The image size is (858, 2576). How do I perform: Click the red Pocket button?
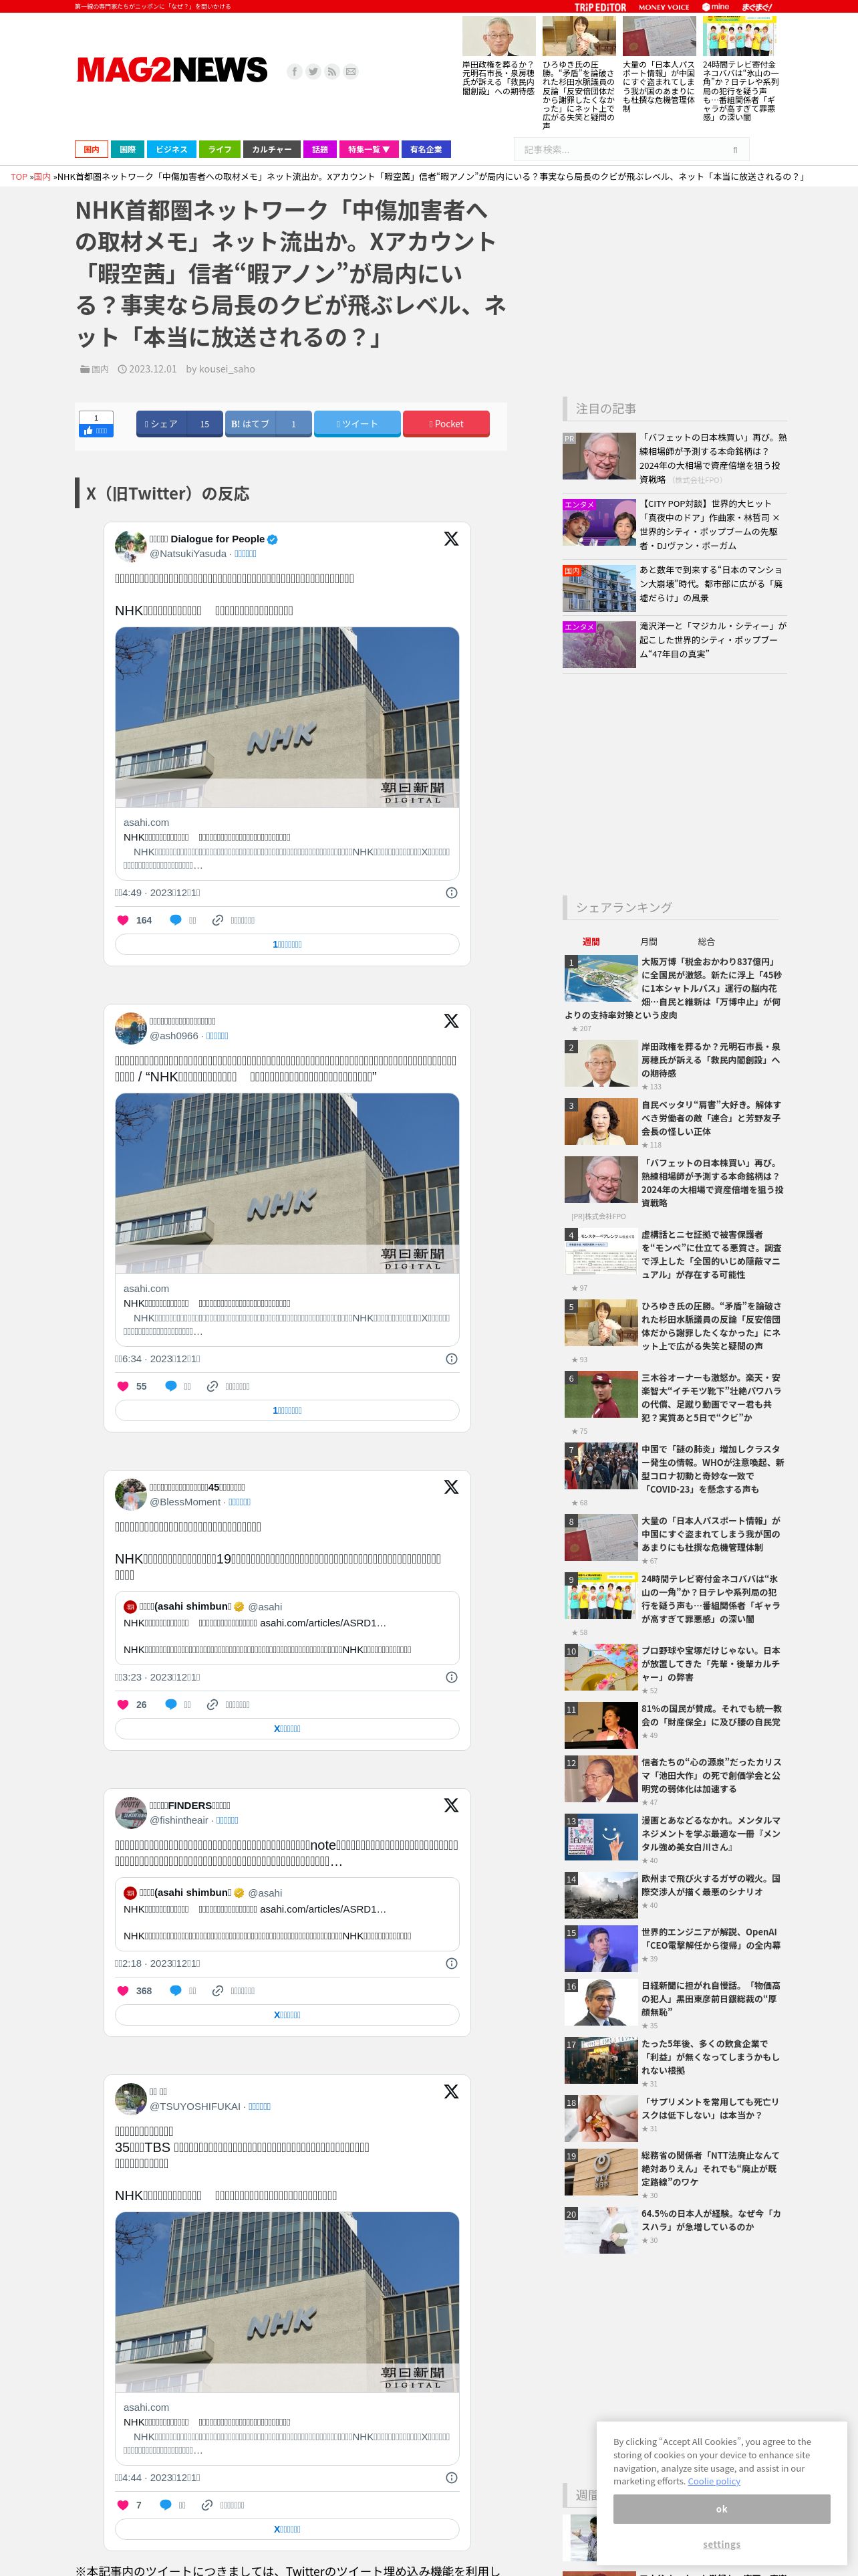446,424
